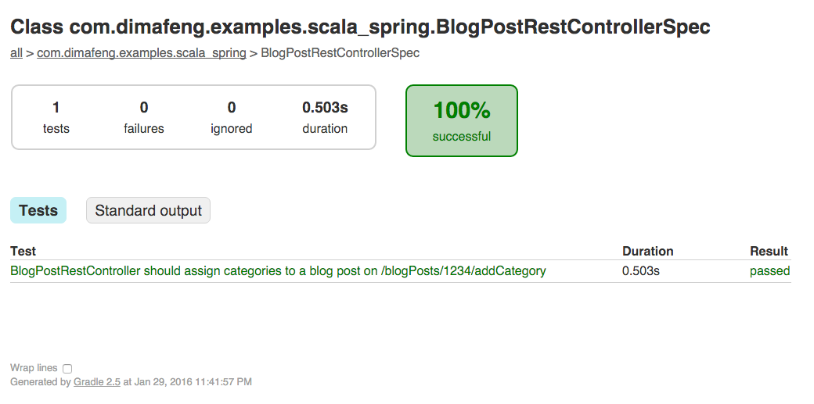Click the Duration column header

point(647,252)
